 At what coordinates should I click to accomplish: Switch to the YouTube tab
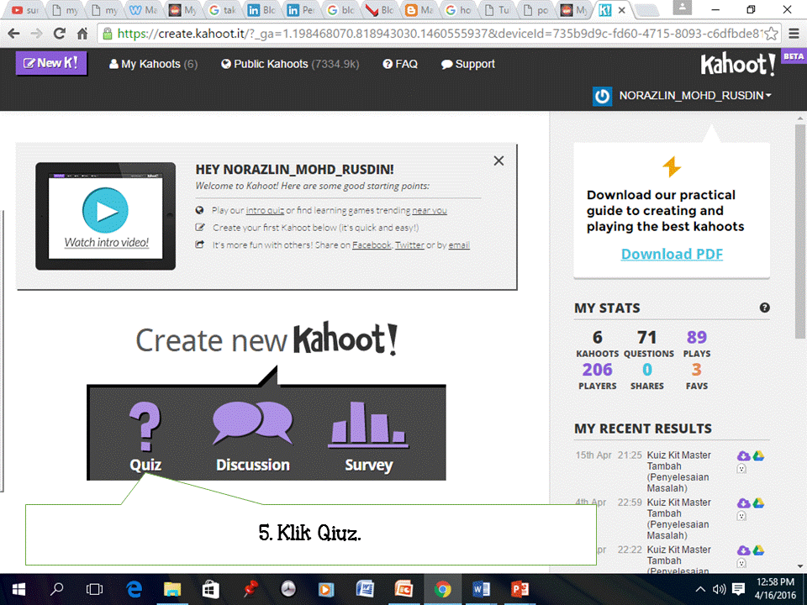coord(24,10)
